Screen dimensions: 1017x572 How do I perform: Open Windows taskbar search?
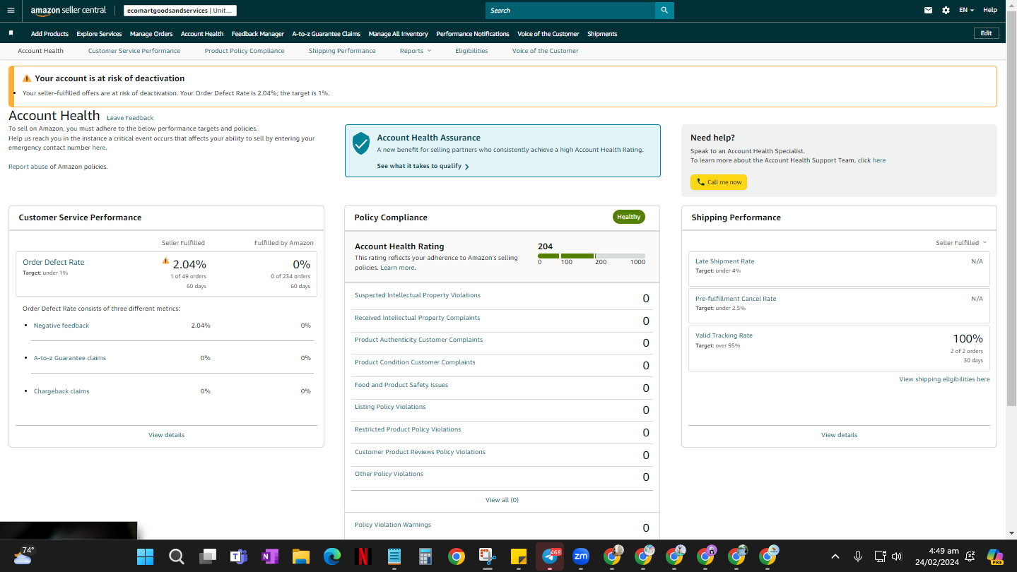(177, 556)
